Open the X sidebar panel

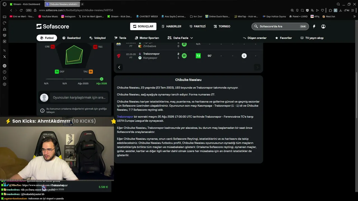coord(4,57)
